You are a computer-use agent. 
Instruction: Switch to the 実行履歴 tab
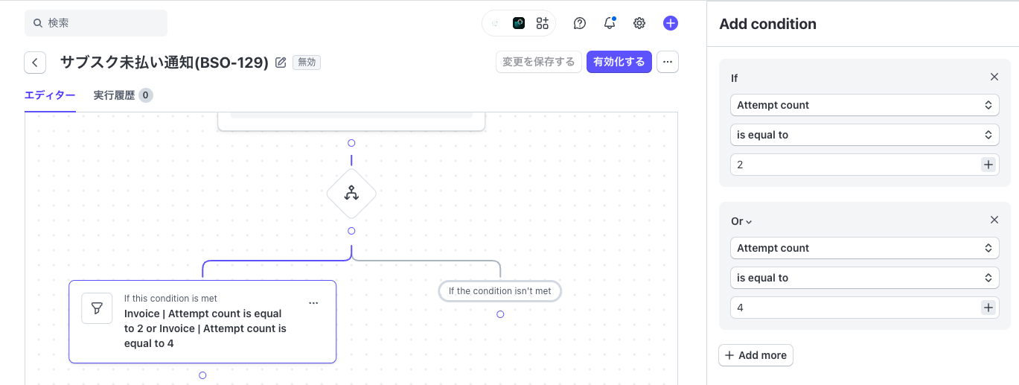point(122,95)
